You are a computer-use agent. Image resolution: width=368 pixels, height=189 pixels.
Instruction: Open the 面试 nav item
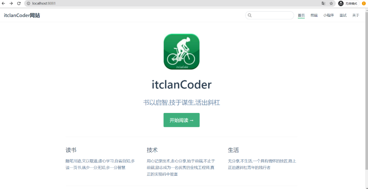point(343,15)
